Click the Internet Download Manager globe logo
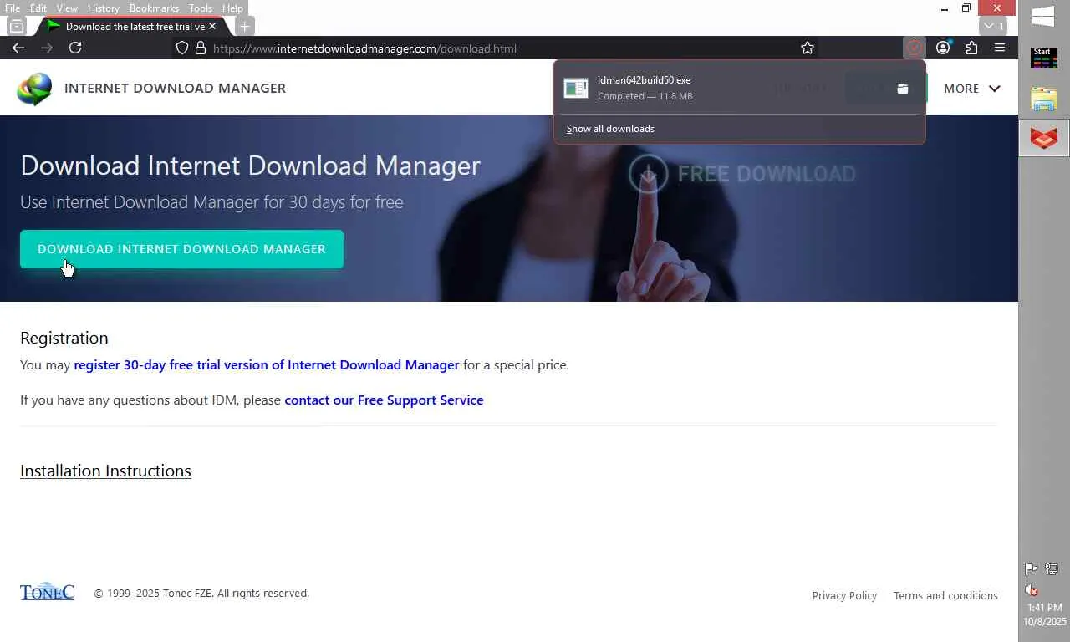 coord(34,89)
